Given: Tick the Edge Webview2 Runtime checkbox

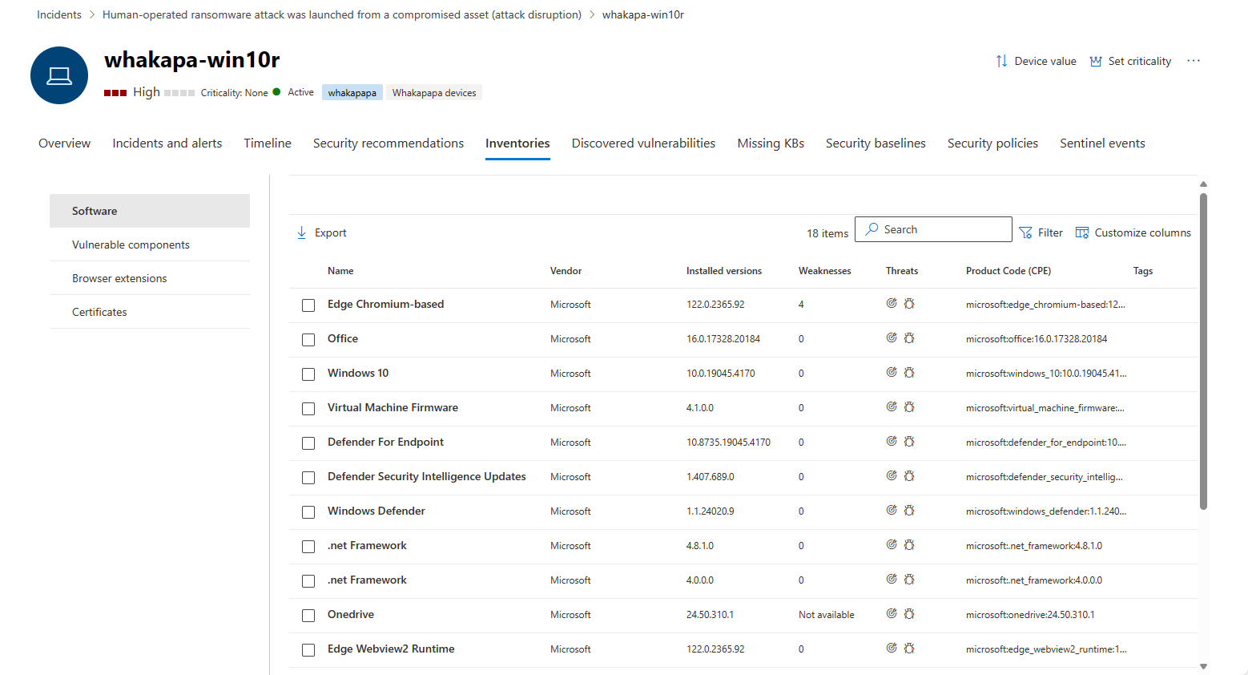Looking at the screenshot, I should coord(308,650).
